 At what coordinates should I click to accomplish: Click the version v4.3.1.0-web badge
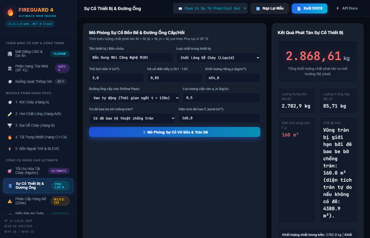30,24
